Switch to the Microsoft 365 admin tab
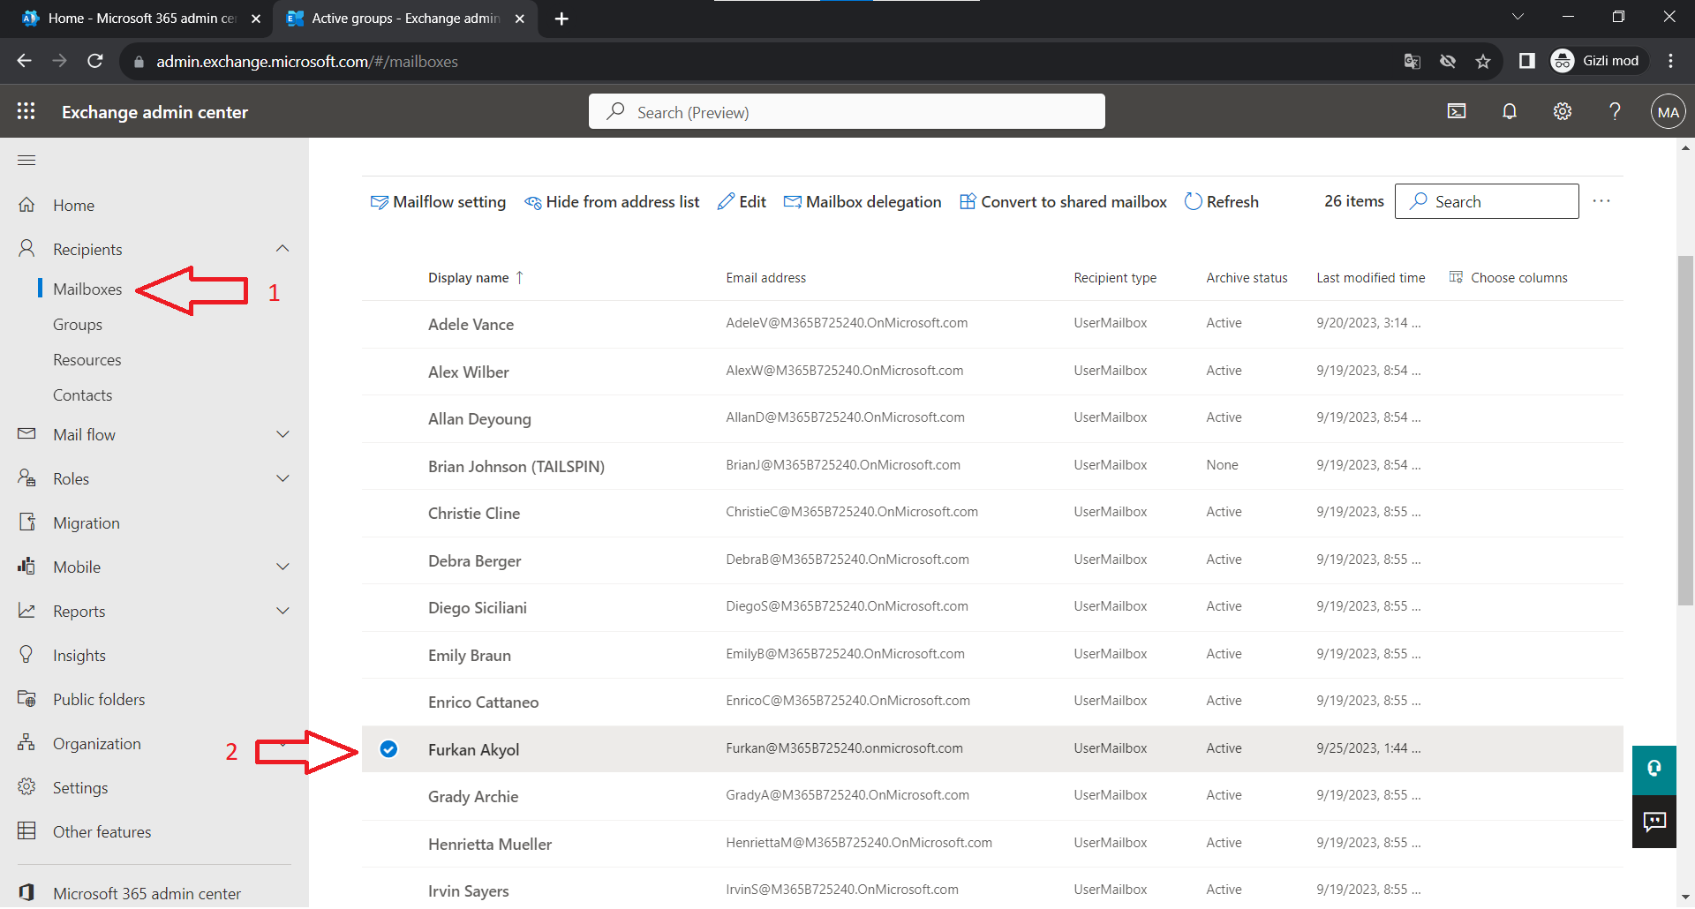1695x909 pixels. 141,19
